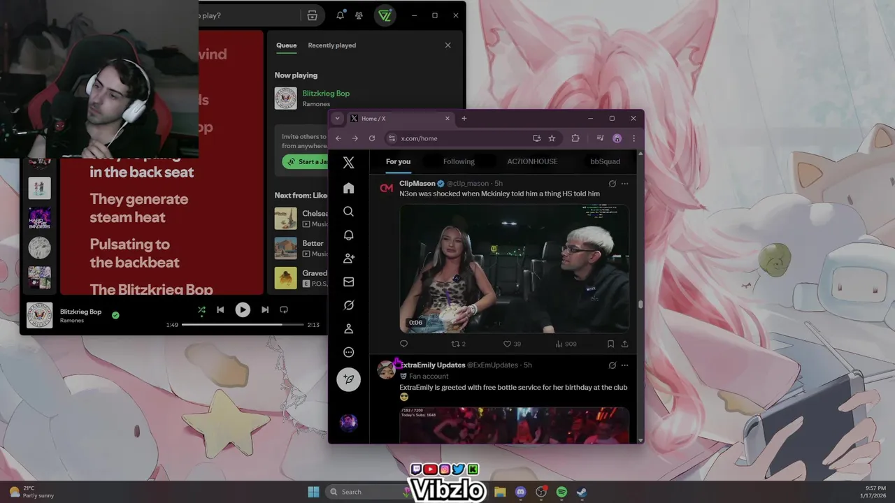The image size is (895, 503).
Task: Switch to the bbSquad tab
Action: pyautogui.click(x=605, y=161)
